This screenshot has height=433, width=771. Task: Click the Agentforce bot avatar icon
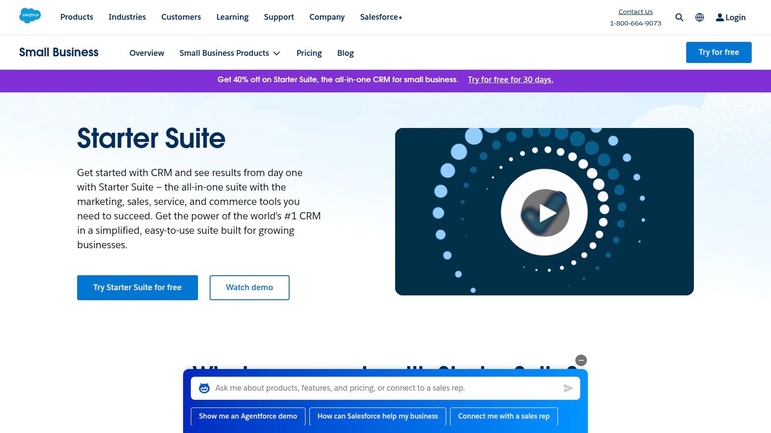(x=204, y=388)
